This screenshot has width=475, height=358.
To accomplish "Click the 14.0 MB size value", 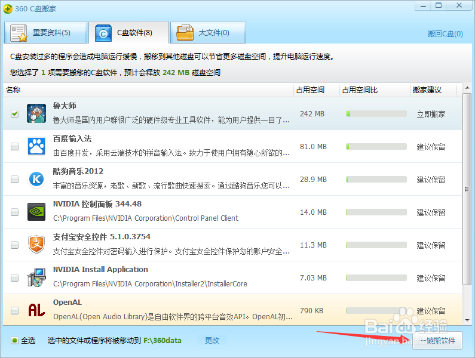I will coord(313,212).
